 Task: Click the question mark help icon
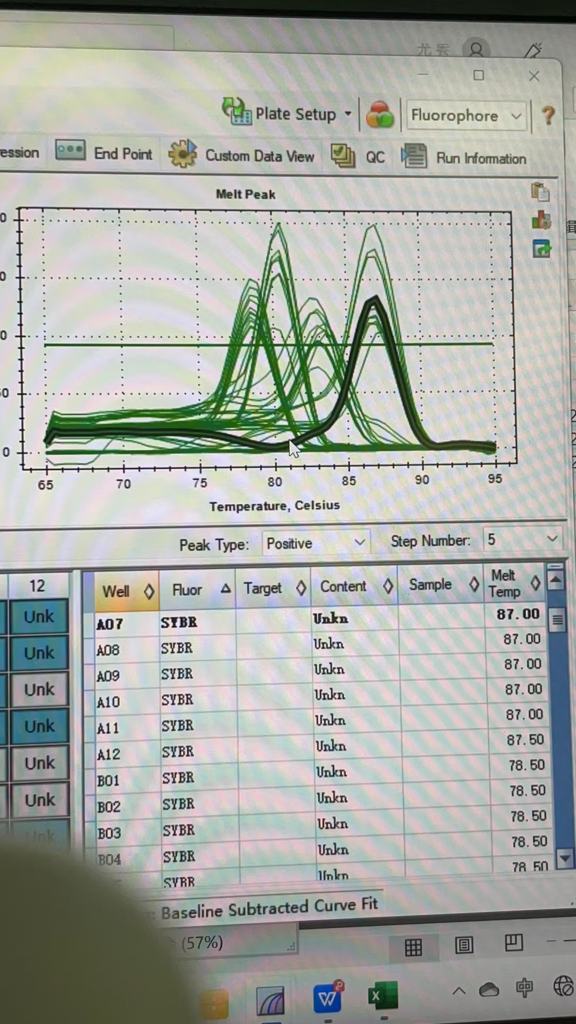coord(548,115)
